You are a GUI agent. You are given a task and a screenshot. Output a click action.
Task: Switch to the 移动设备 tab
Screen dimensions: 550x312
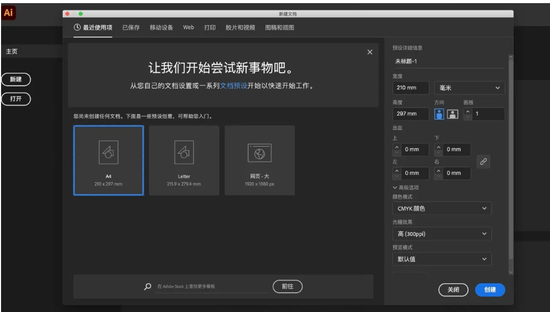pyautogui.click(x=161, y=27)
